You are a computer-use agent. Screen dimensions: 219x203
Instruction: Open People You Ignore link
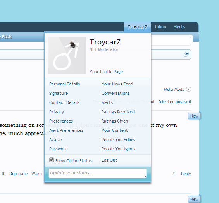pos(119,149)
